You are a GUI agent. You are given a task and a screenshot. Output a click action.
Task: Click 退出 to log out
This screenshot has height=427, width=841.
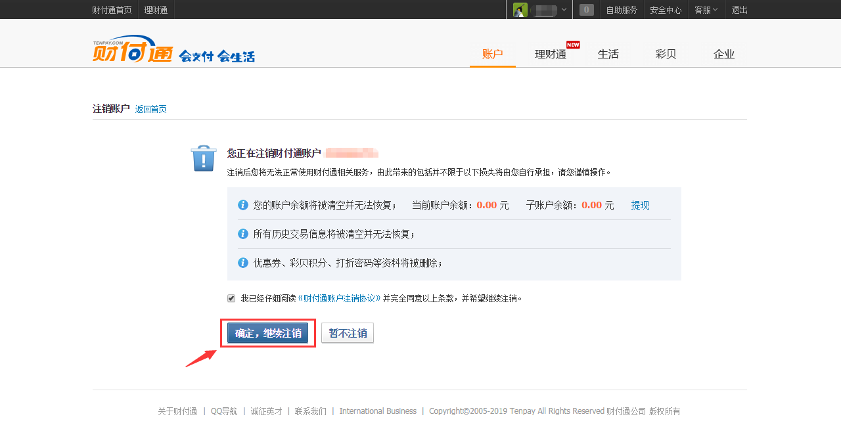tap(740, 10)
